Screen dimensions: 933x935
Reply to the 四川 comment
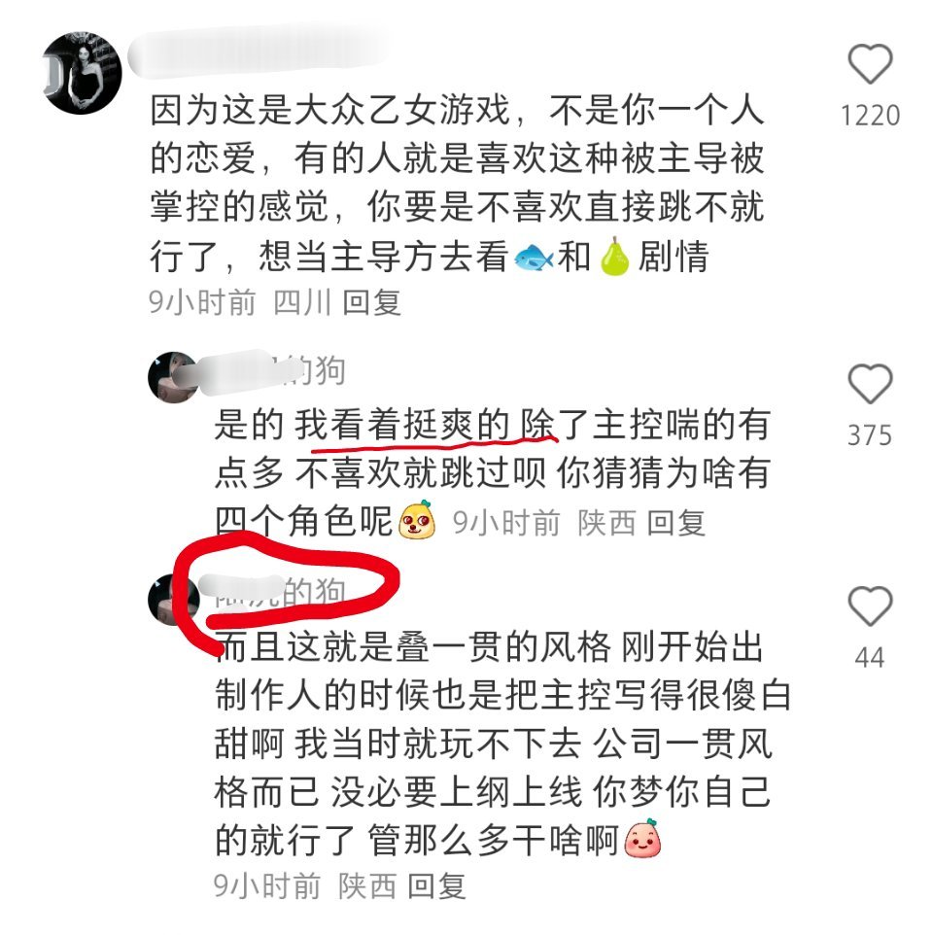click(371, 302)
